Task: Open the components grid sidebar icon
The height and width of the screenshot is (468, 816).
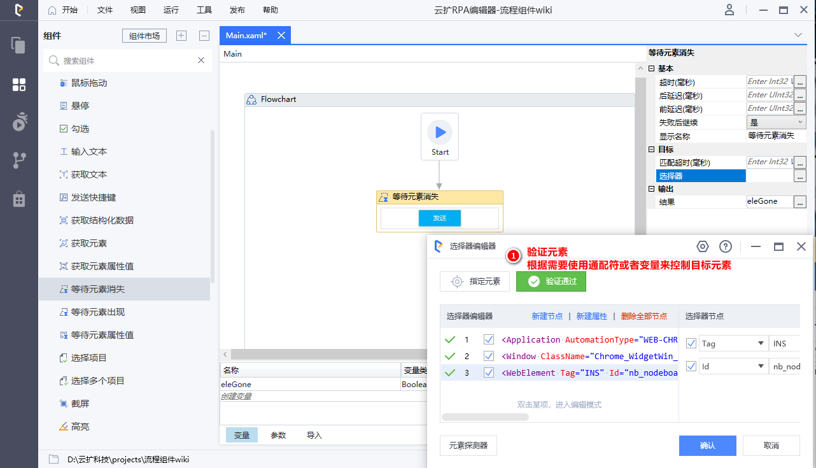Action: [19, 85]
